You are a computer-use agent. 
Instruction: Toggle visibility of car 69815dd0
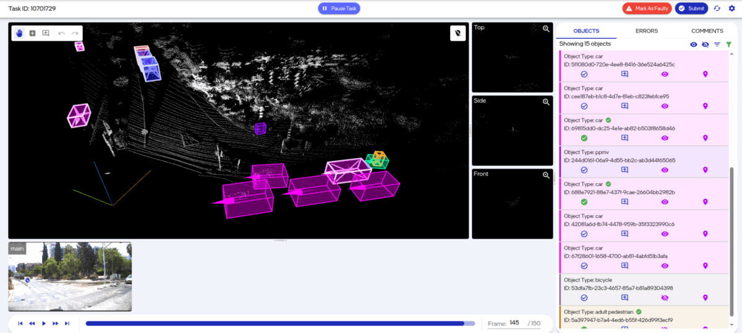coord(665,138)
